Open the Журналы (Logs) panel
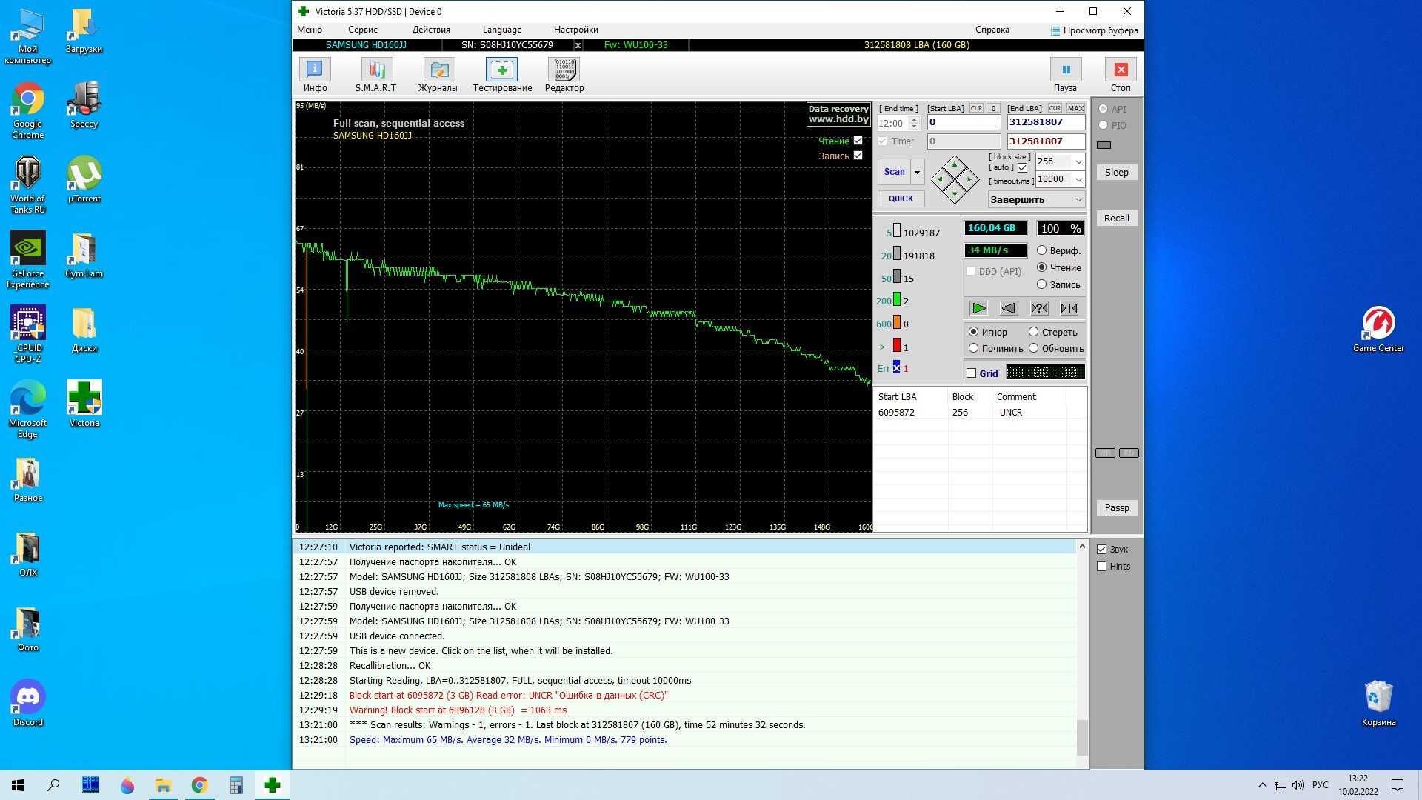1422x800 pixels. (x=438, y=74)
